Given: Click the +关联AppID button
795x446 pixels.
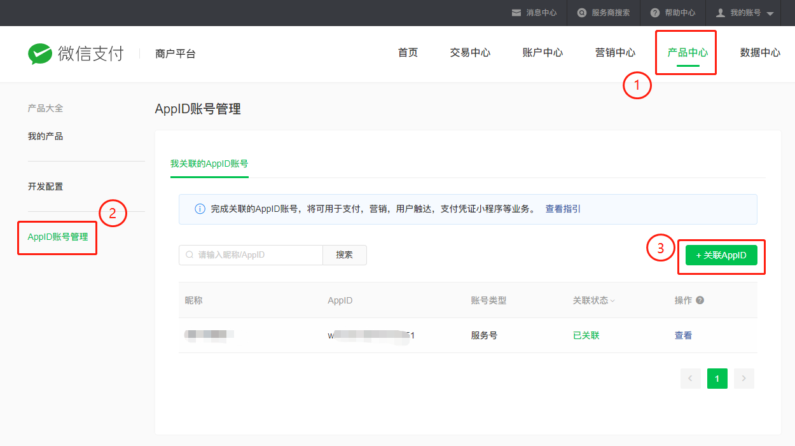Looking at the screenshot, I should click(x=721, y=254).
